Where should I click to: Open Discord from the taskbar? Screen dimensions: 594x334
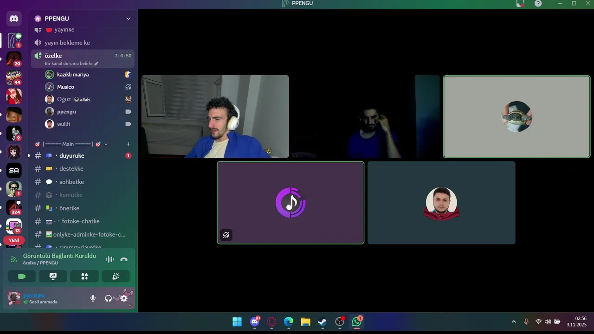255,321
